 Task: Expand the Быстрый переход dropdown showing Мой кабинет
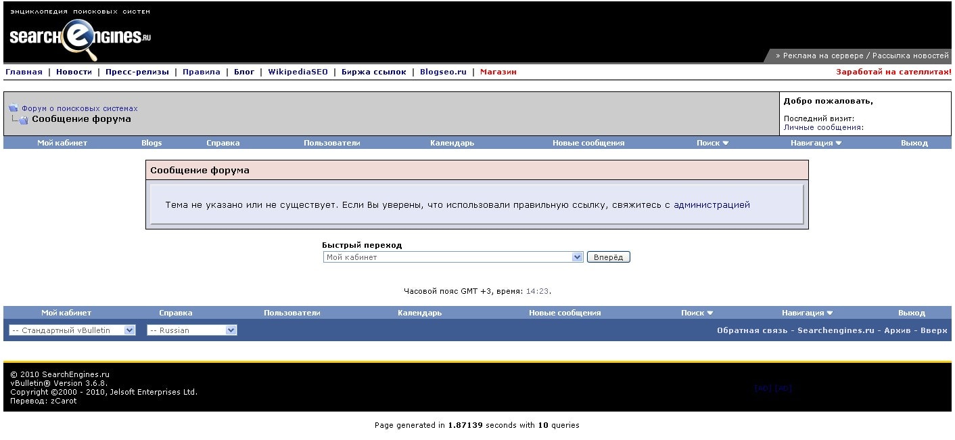point(453,257)
